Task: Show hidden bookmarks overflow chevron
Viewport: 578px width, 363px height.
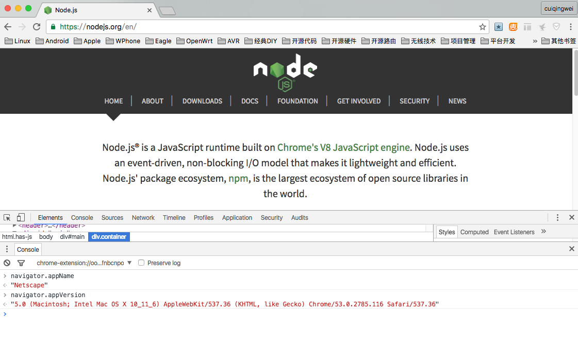Action: pos(535,41)
